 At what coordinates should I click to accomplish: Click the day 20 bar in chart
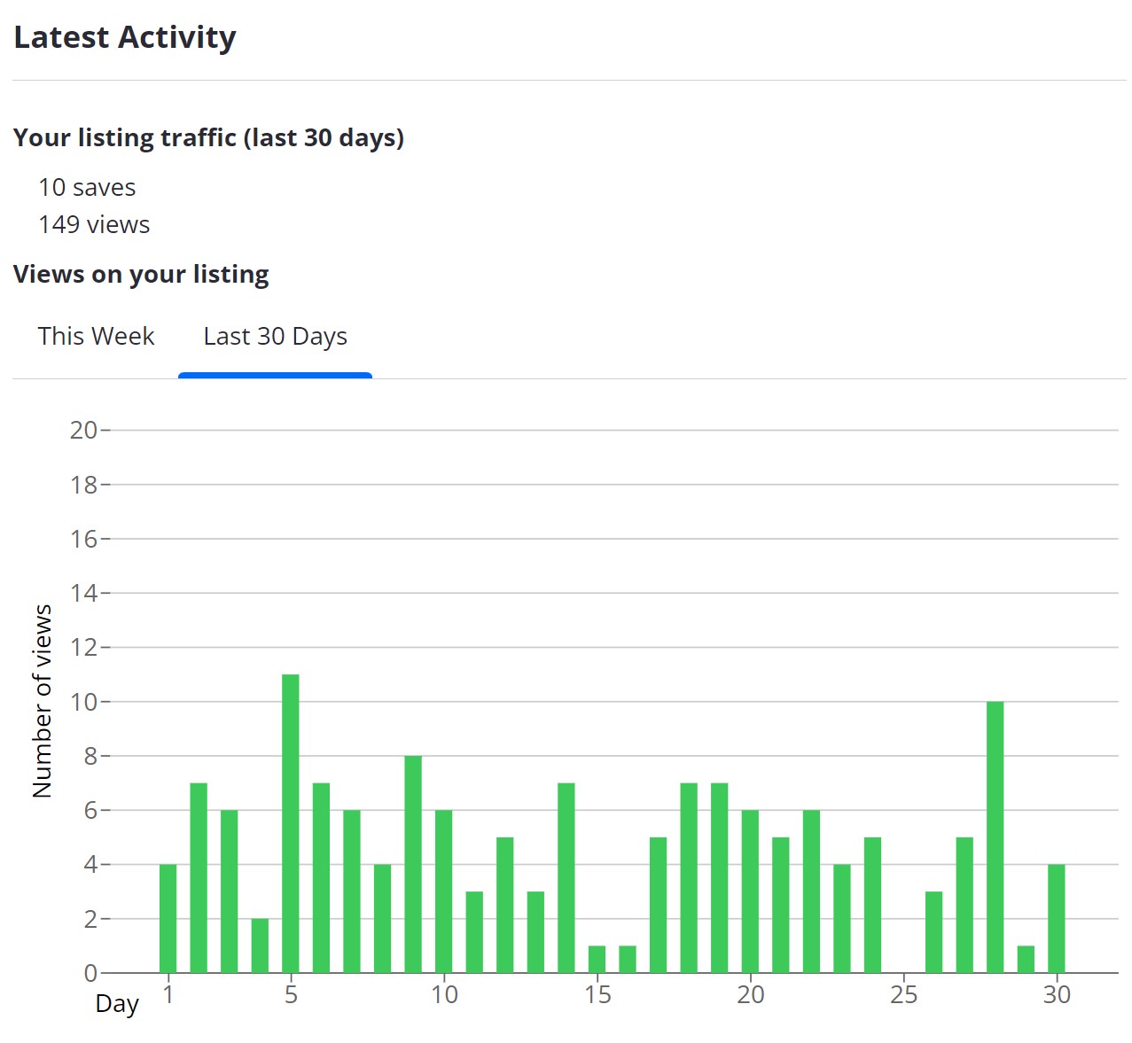pos(750,891)
